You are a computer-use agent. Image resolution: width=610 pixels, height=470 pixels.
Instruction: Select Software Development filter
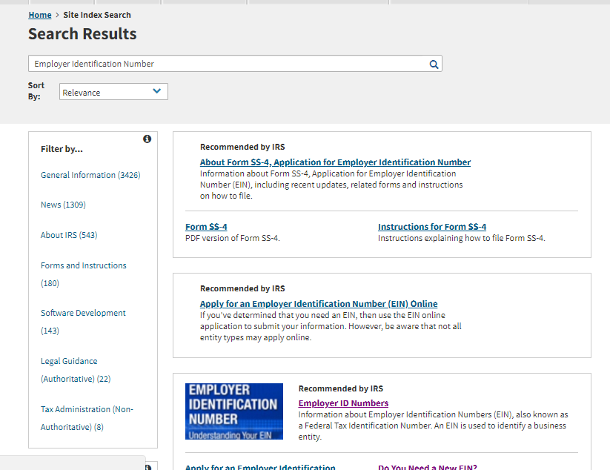(83, 313)
